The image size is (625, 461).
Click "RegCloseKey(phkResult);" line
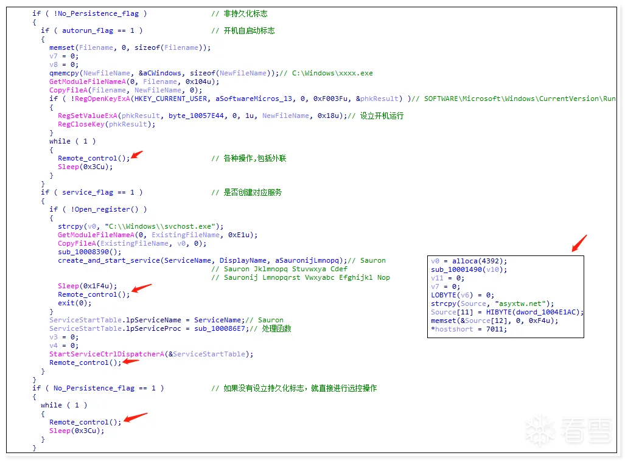pos(106,124)
